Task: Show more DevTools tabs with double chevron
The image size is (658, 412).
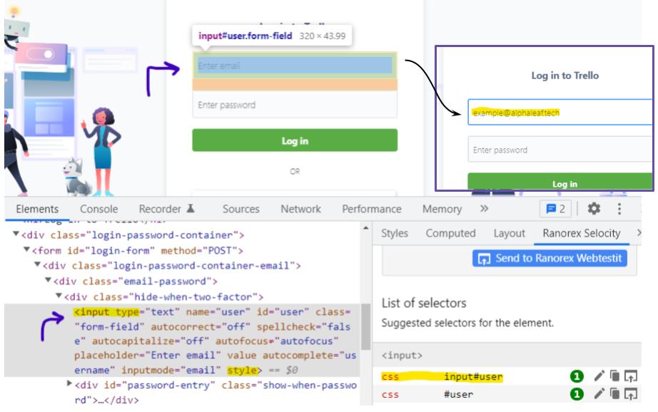Action: pos(484,209)
